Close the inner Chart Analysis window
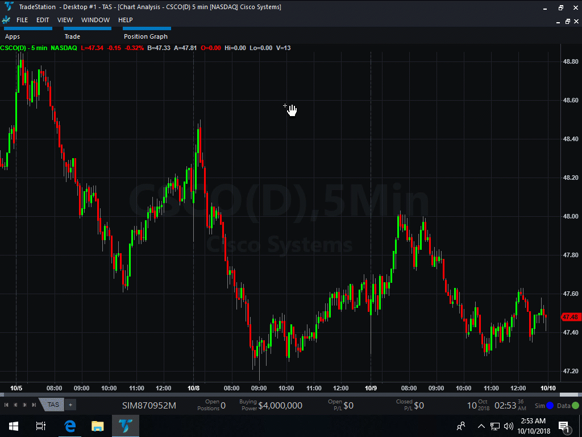Image resolution: width=582 pixels, height=437 pixels. tap(577, 22)
